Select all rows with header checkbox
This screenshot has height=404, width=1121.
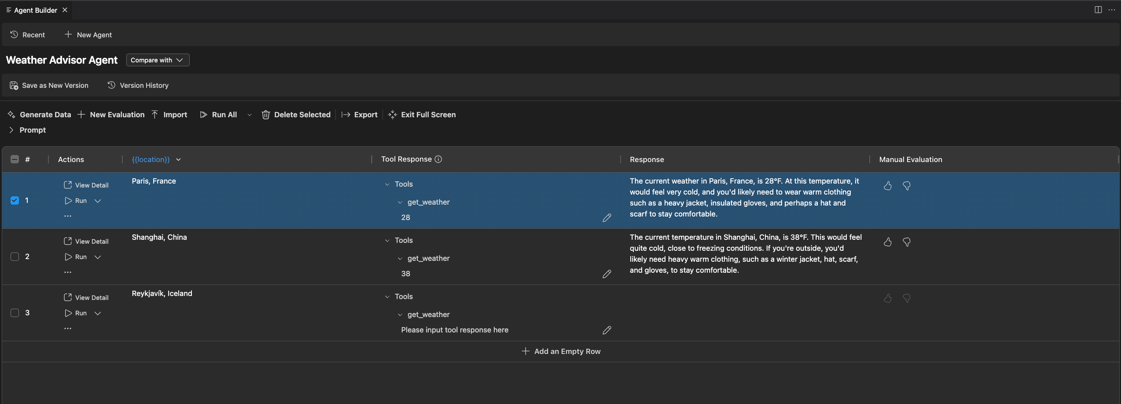[x=15, y=159]
